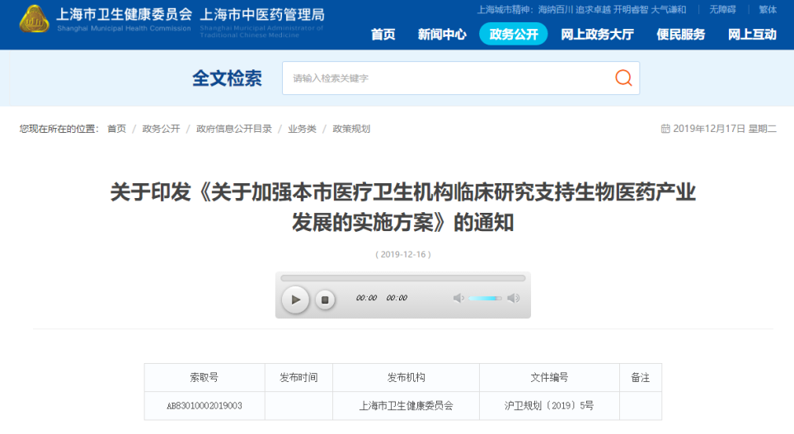This screenshot has width=794, height=434.
Task: Click the search keyword input field
Action: pyautogui.click(x=461, y=78)
